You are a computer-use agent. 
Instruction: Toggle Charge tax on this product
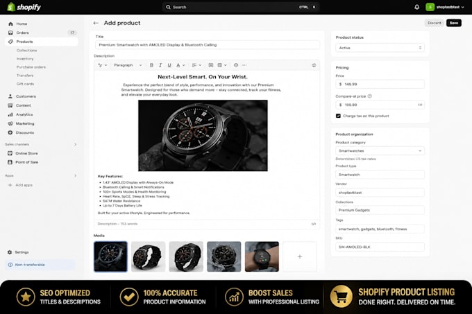tap(338, 116)
